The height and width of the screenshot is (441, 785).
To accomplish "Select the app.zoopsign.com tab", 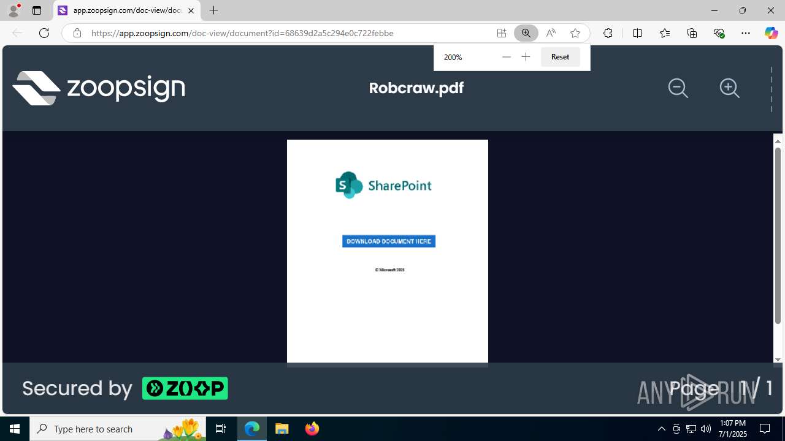I will pos(126,10).
